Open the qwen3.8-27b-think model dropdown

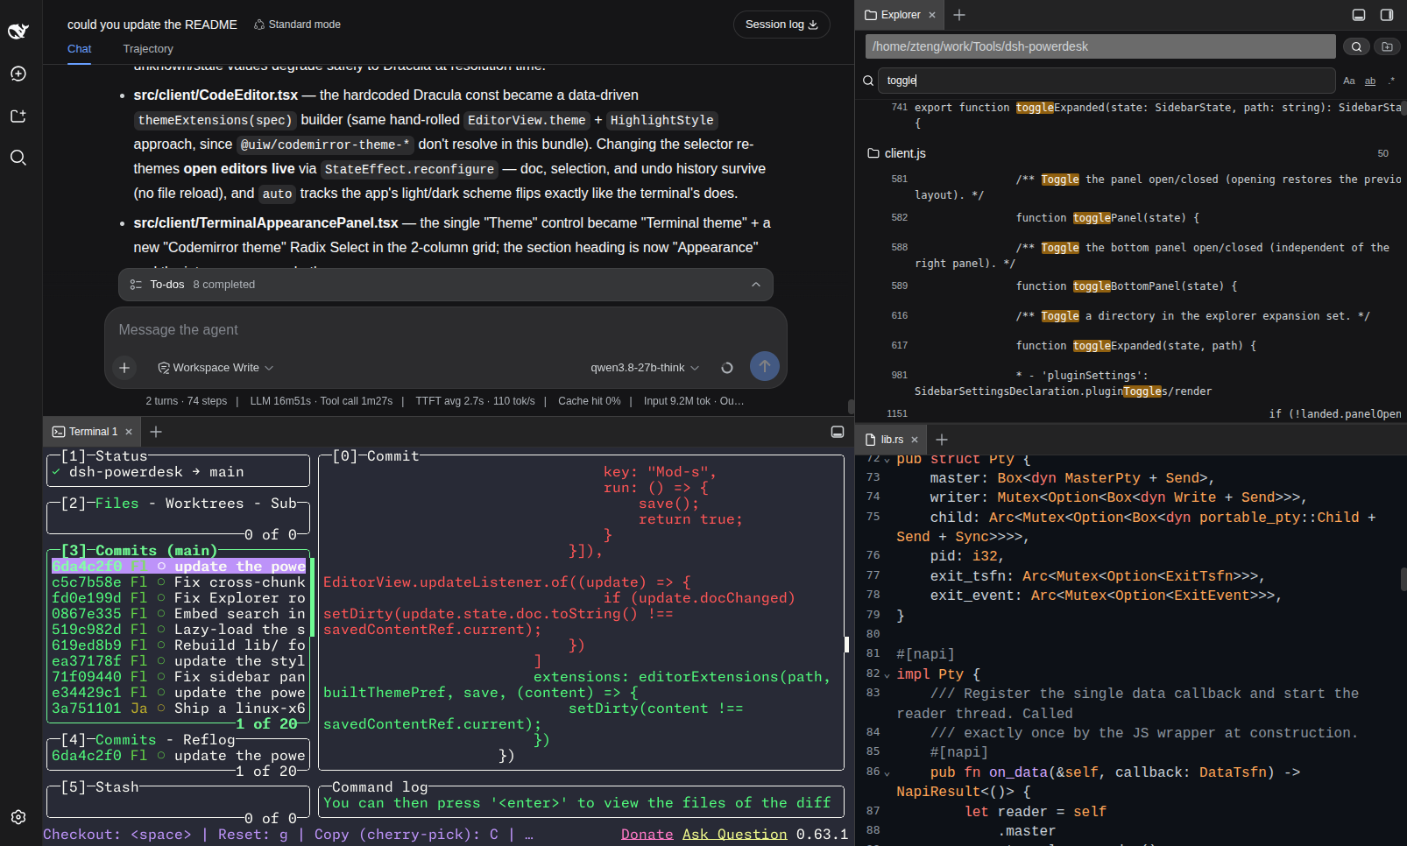coord(645,368)
